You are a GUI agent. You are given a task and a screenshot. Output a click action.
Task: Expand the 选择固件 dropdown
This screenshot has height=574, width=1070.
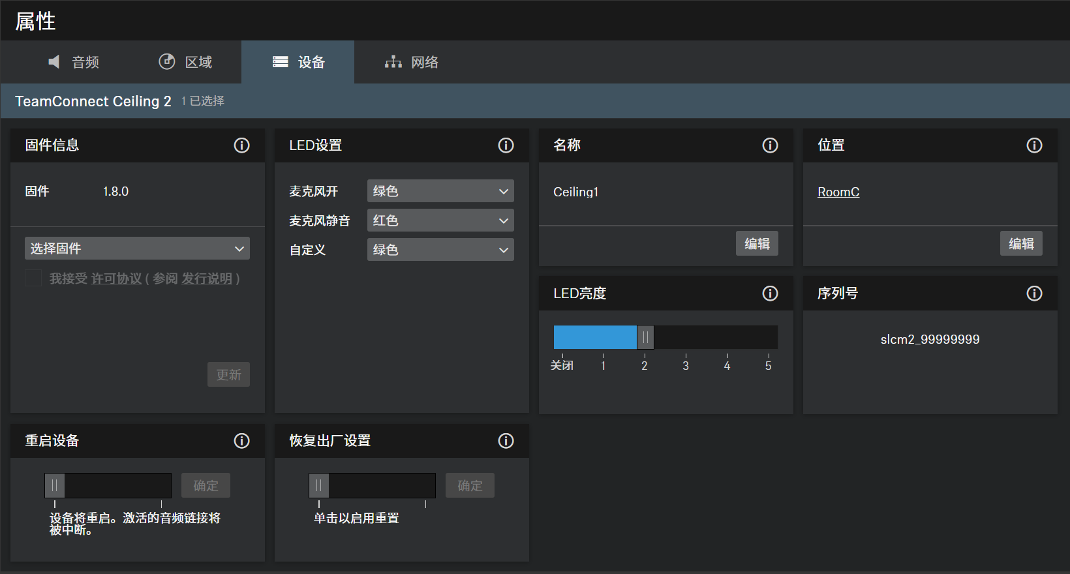(x=137, y=249)
